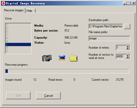This screenshot has width=137, height=108.
Task: Select drive S: in the list
Action: click(18, 51)
